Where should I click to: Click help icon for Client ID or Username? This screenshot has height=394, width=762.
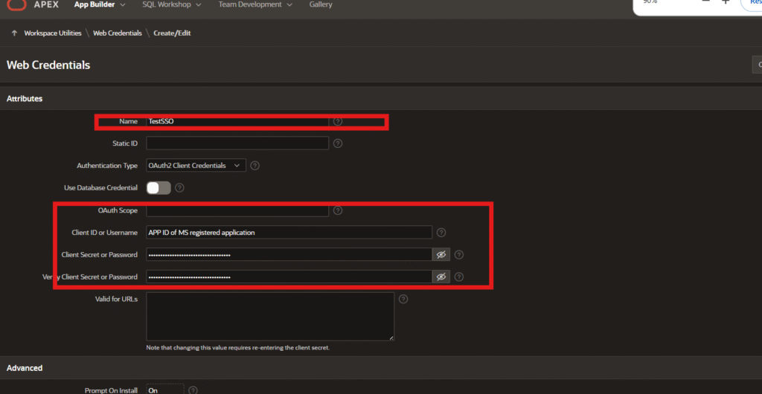click(441, 233)
